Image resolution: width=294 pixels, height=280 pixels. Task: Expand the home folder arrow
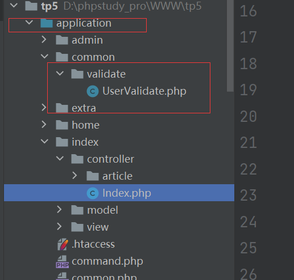(44, 125)
